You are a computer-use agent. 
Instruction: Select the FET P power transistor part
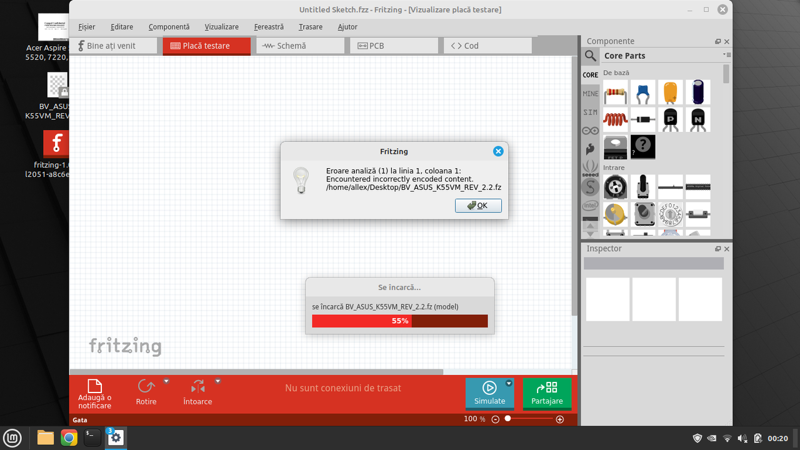[x=616, y=147]
